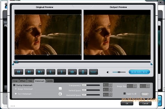Click the Vertical Space value field

[106, 90]
